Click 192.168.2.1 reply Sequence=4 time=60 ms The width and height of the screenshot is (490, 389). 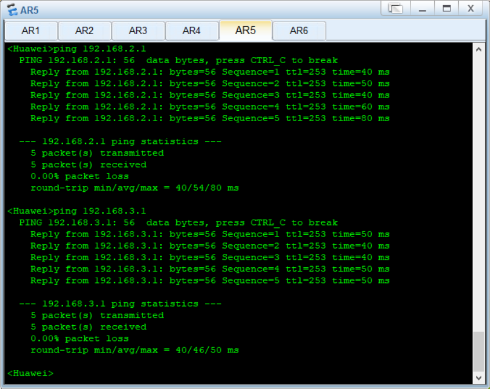[210, 107]
